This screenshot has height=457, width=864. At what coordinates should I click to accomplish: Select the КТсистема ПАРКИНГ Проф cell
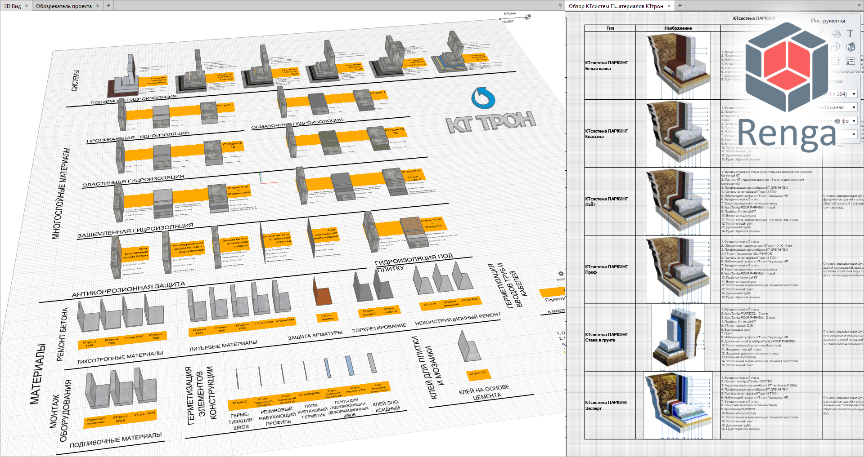pos(610,269)
